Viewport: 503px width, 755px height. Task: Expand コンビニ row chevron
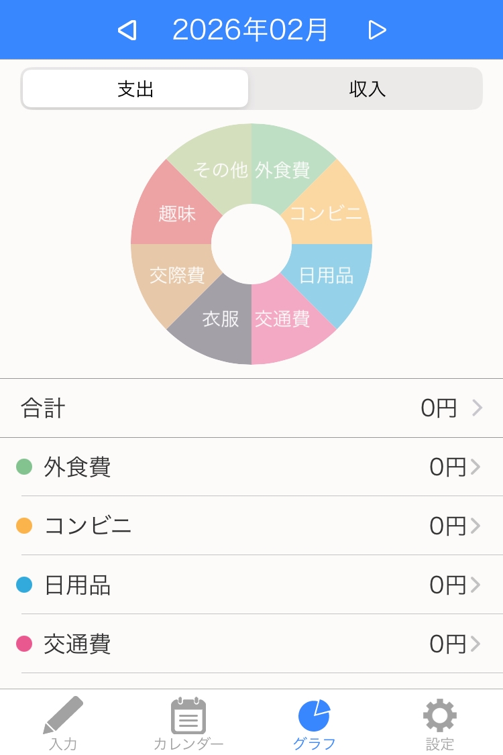pyautogui.click(x=475, y=526)
